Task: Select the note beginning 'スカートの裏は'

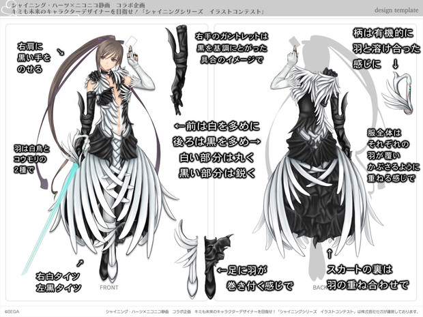Action: pos(368,277)
